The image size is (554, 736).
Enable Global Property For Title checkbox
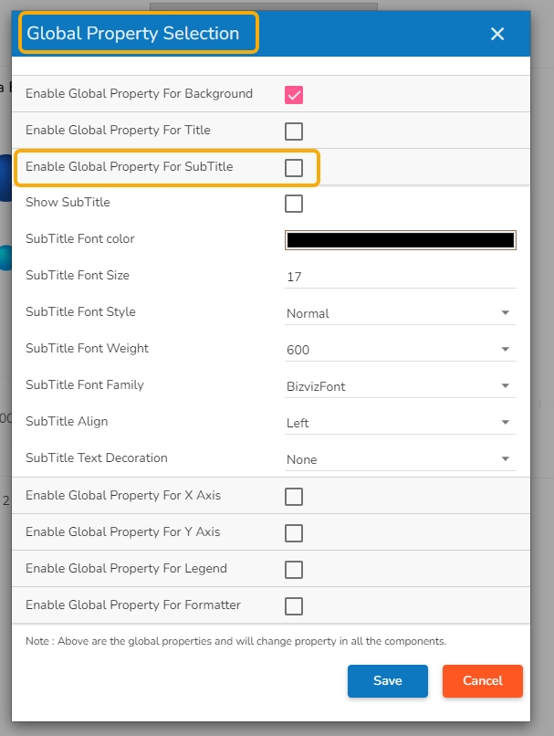(294, 131)
